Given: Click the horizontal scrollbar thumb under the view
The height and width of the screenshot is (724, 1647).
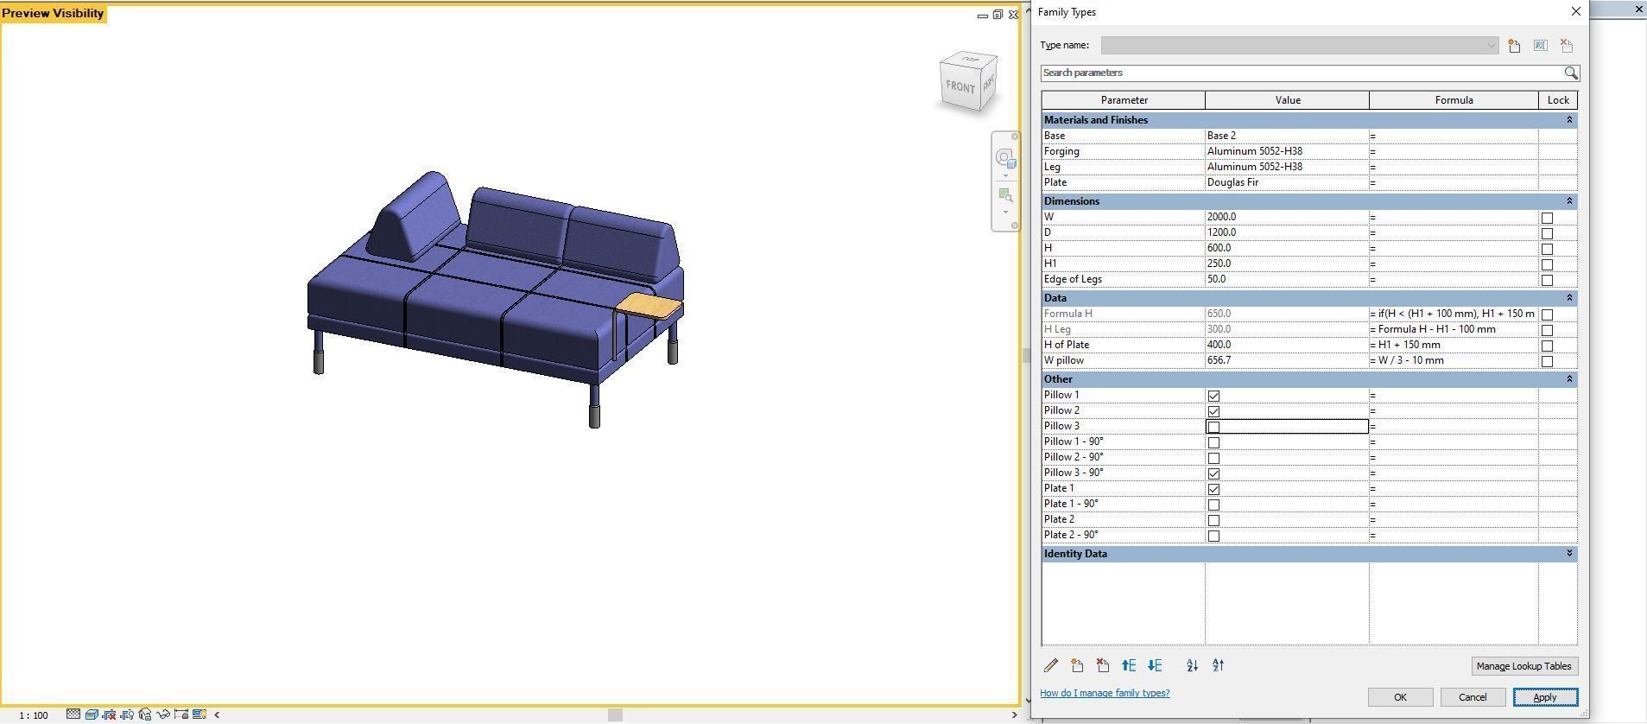Looking at the screenshot, I should 615,714.
